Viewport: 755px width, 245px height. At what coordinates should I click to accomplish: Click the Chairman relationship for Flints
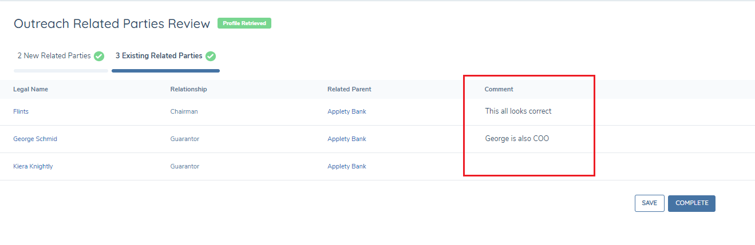pos(184,111)
